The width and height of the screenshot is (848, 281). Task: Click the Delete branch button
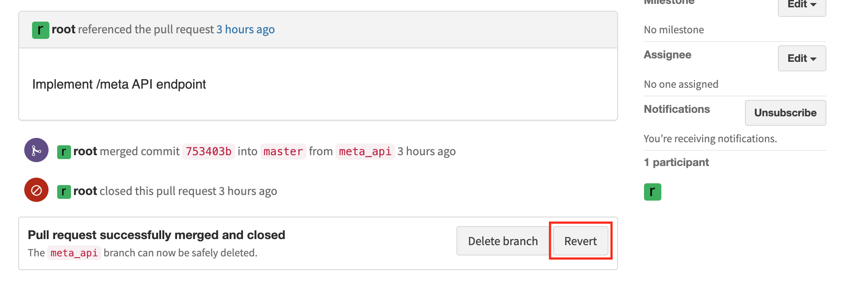502,241
